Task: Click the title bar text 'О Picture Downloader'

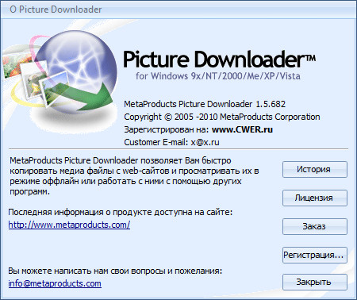Action: pyautogui.click(x=56, y=10)
